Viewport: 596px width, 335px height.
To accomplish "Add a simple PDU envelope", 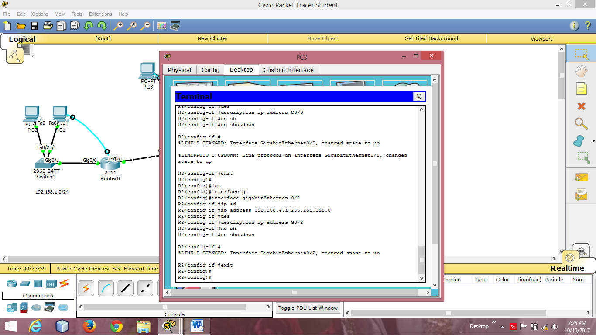I will [x=581, y=177].
